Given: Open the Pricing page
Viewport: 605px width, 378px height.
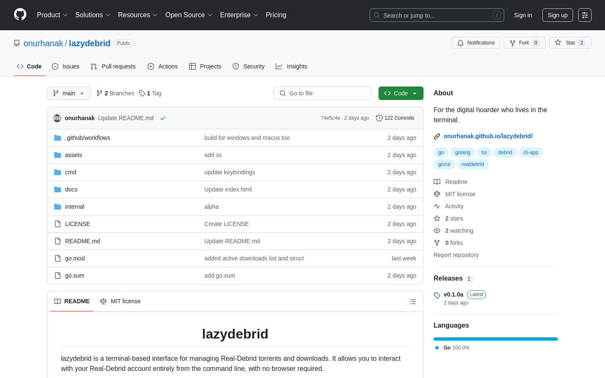Looking at the screenshot, I should pos(276,15).
